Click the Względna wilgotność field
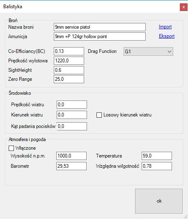Screen dimensions: 188x219 [157, 166]
